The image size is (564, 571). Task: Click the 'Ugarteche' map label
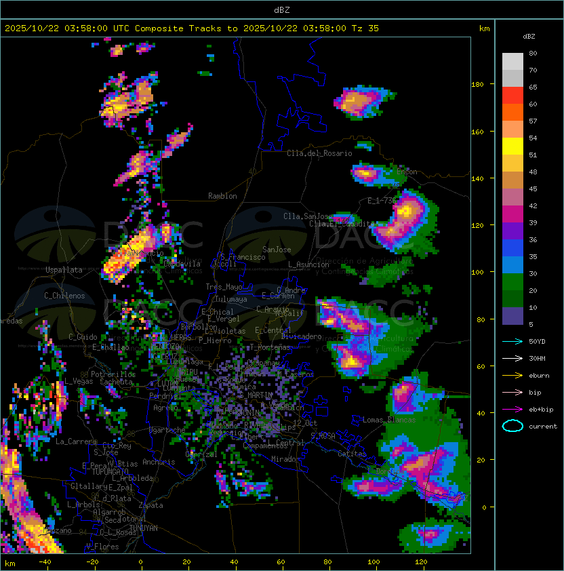(167, 430)
